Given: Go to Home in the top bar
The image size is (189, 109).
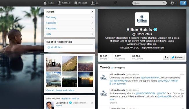Looking at the screenshot, I should (48, 3).
